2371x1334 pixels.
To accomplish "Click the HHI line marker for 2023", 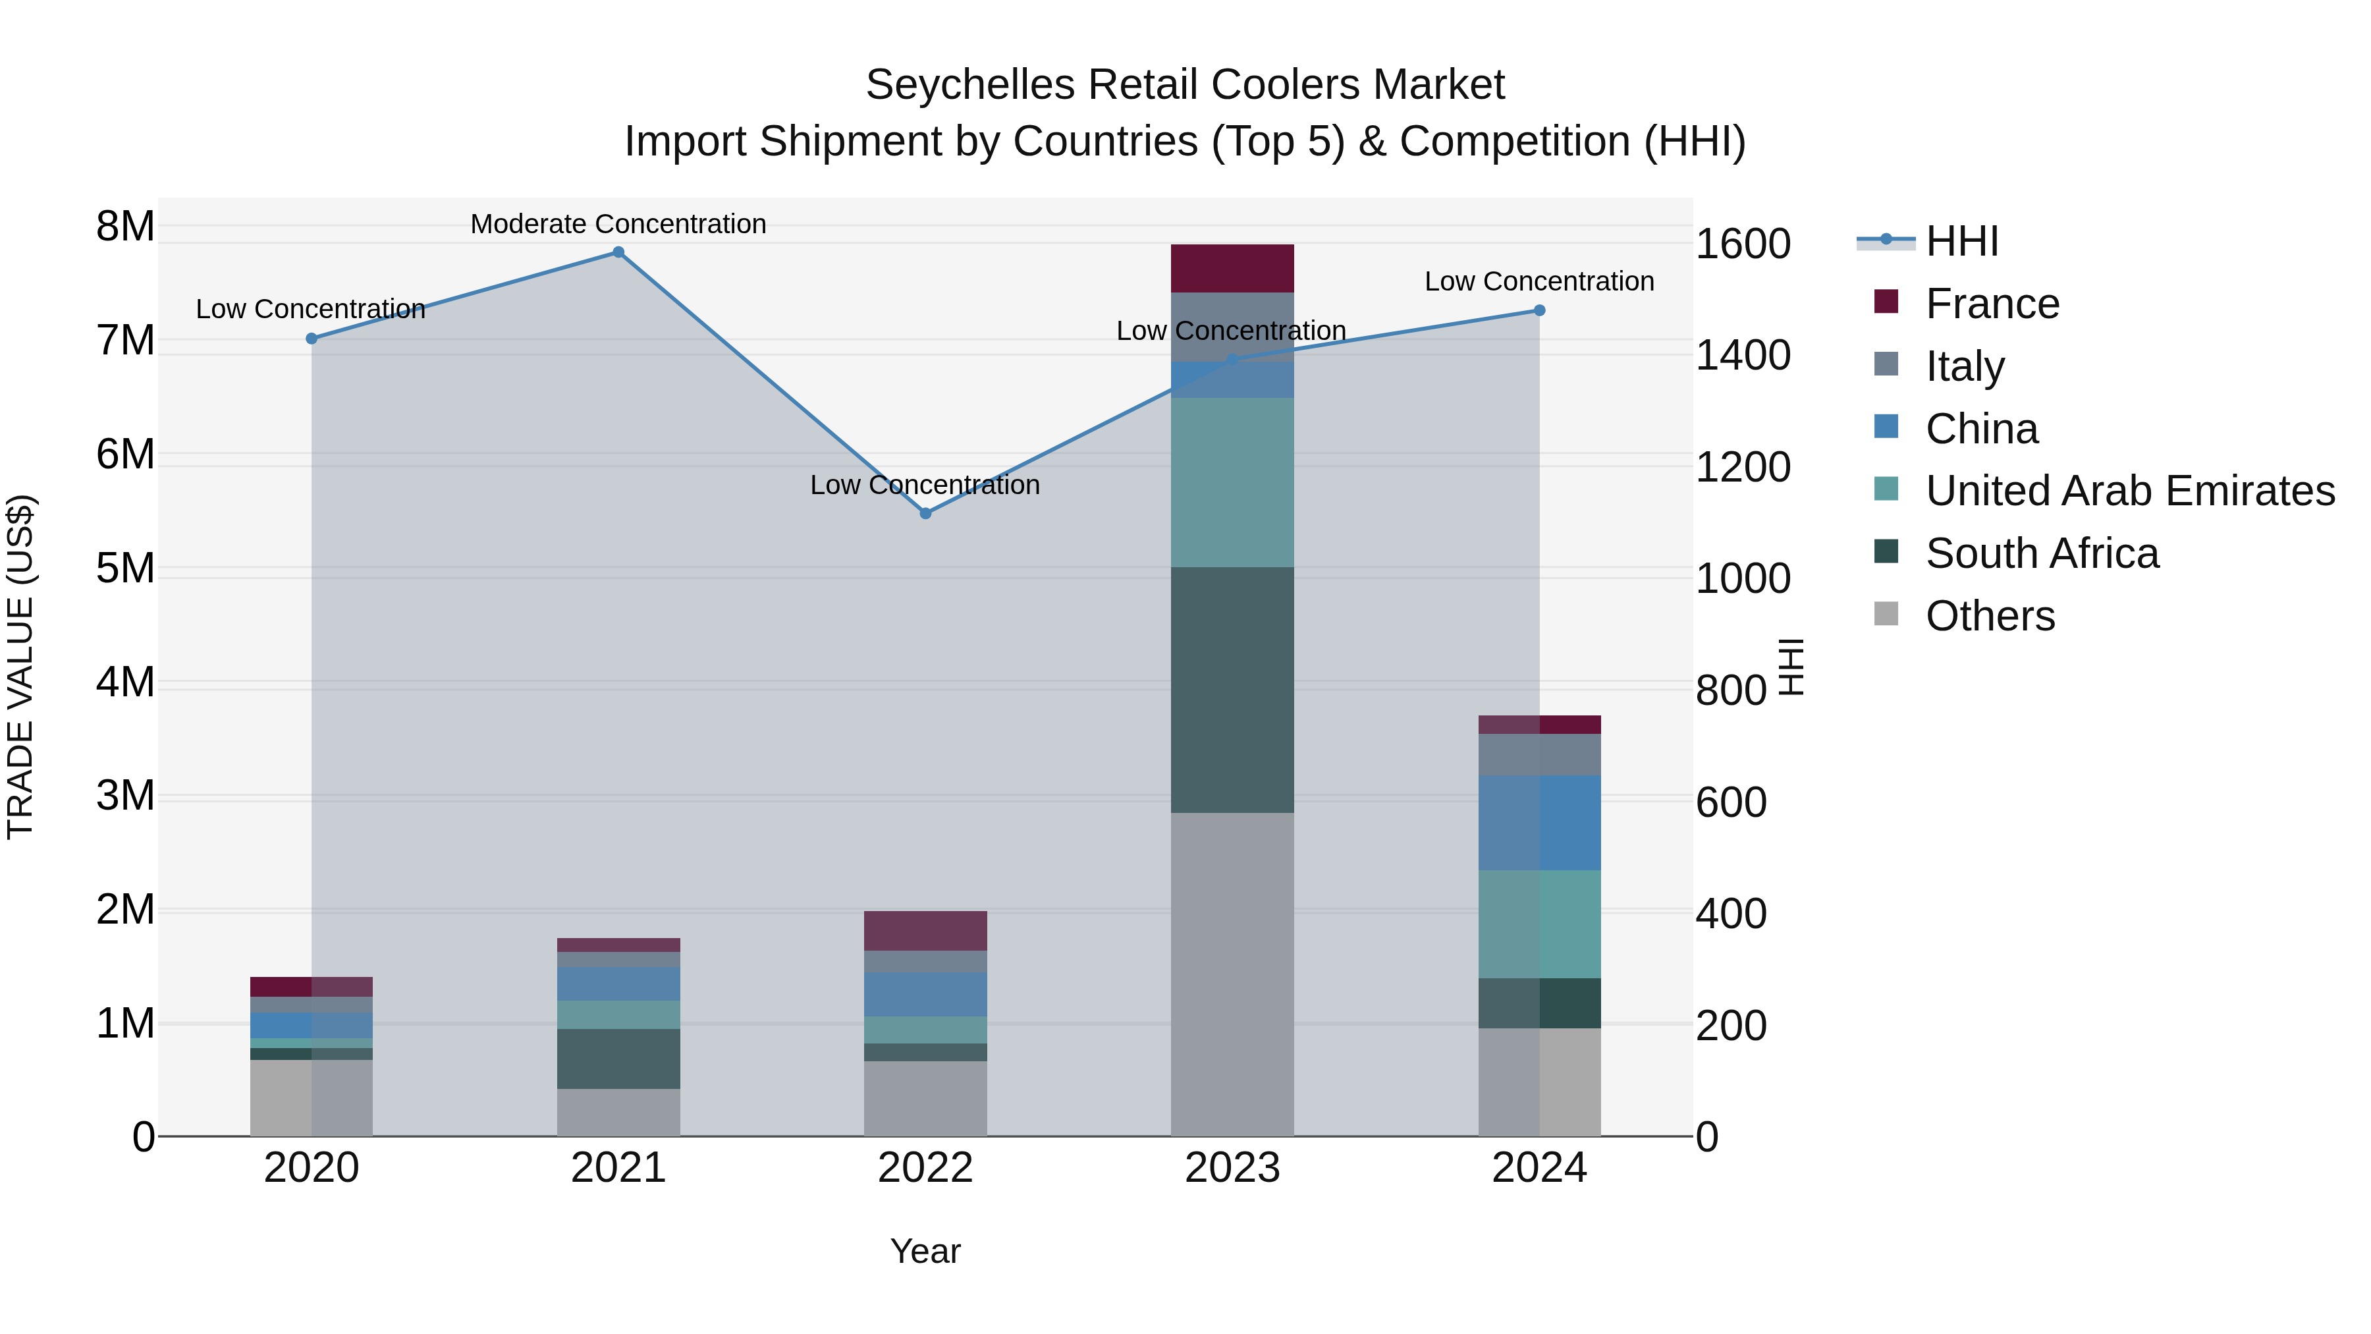I will point(1232,359).
